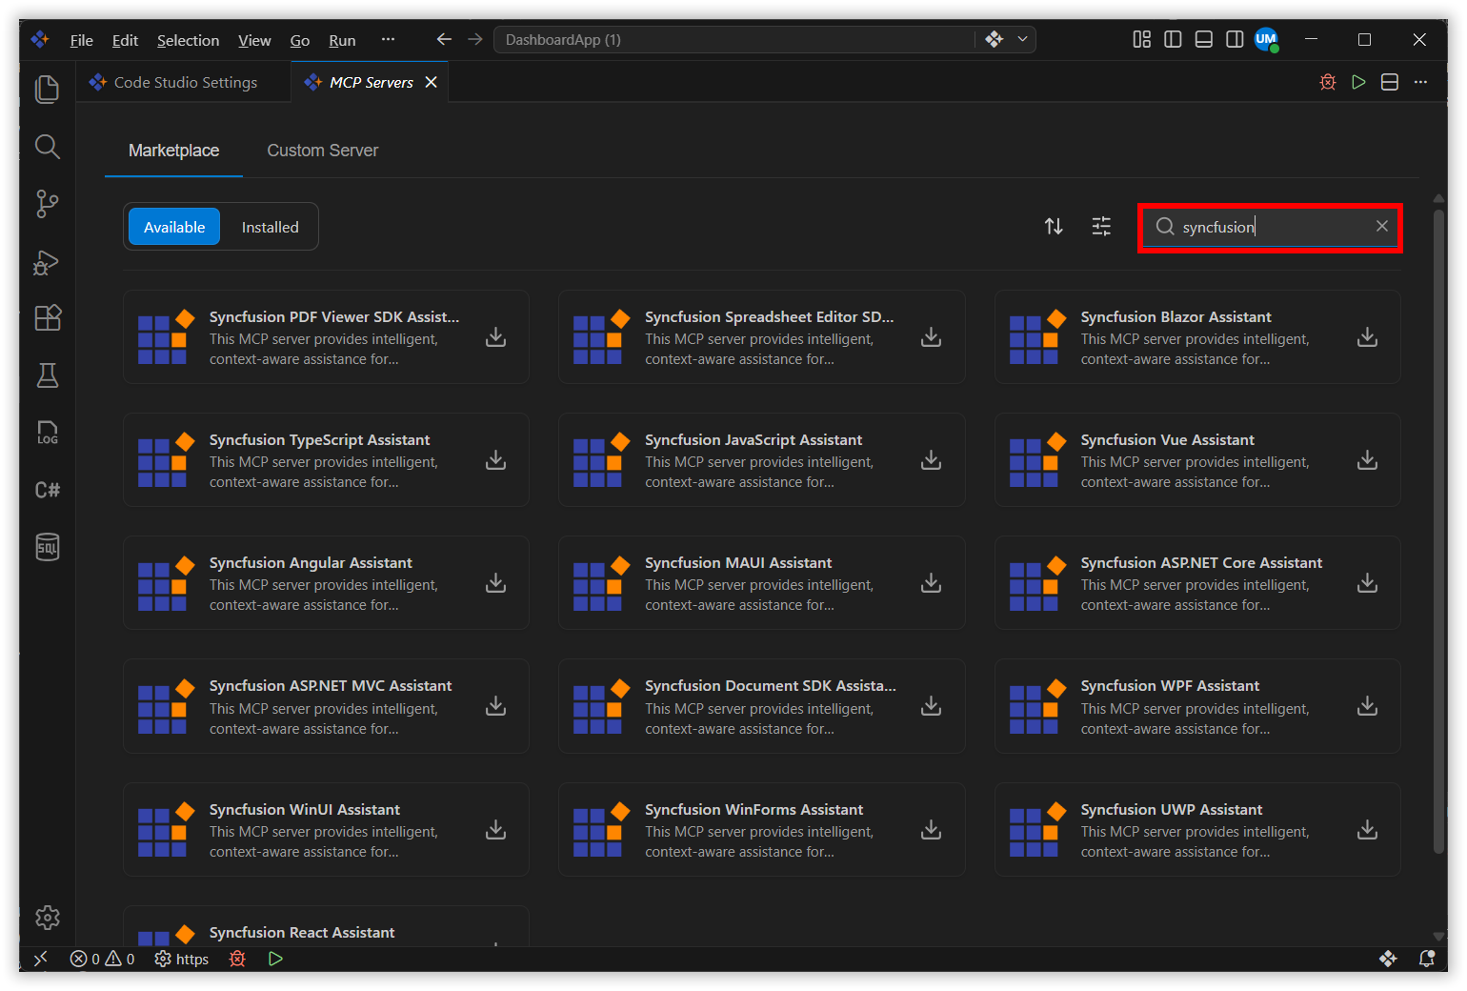
Task: Open the AI assistant icon in title bar
Action: (995, 39)
